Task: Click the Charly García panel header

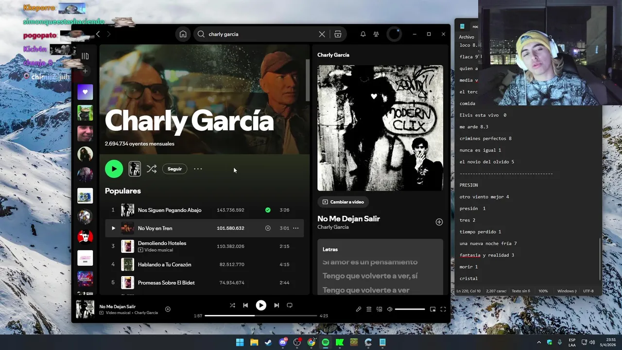Action: [333, 55]
